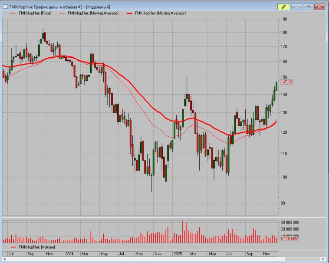Screen dimensions: 329x263
Task: Select the ГМКНорНик [Price] legend entry
Action: tap(31, 13)
